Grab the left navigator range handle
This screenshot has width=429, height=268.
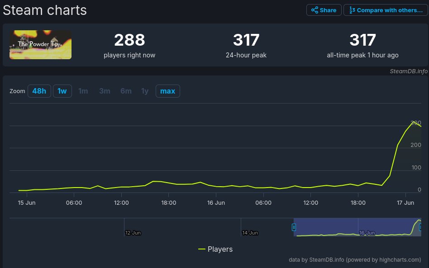(294, 227)
